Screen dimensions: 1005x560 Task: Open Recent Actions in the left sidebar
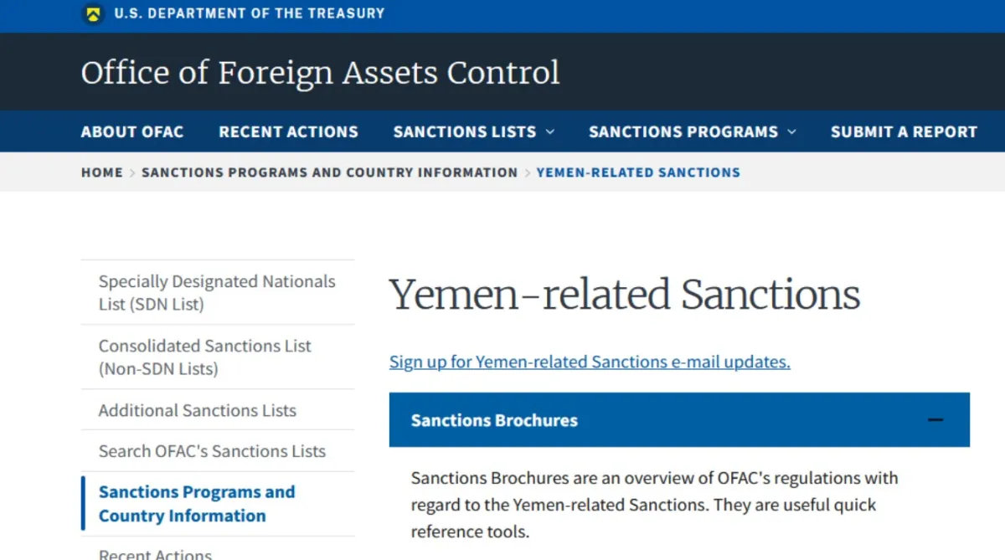155,553
